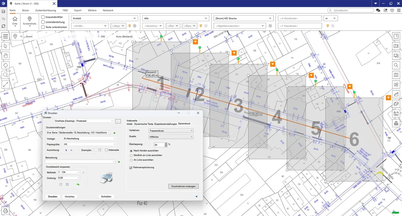Image resolution: width=402 pixels, height=216 pixels.
Task: Click the 'Druckrahmen erzeugen' button
Action: (183, 186)
